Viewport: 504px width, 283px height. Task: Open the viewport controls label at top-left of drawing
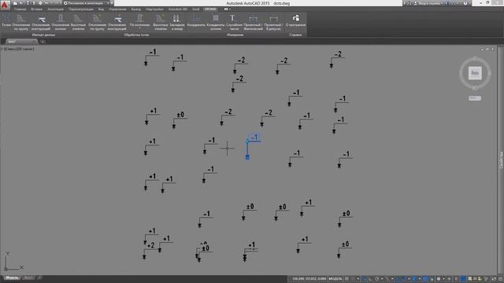coord(18,49)
